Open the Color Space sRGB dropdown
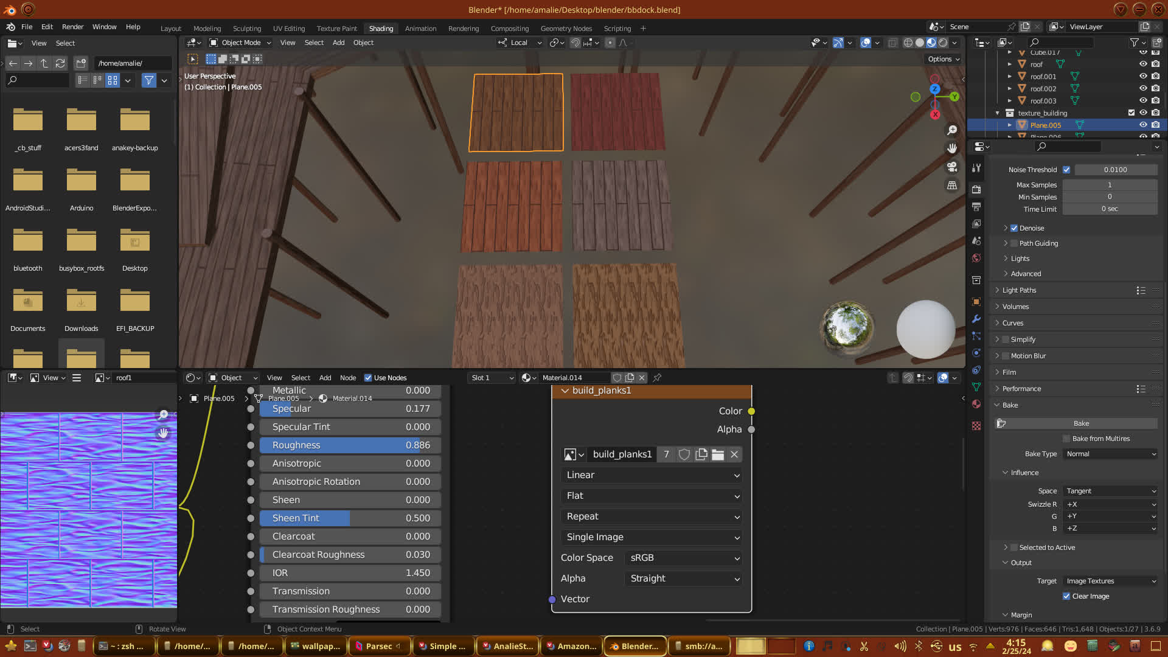Viewport: 1168px width, 657px height. coord(684,558)
